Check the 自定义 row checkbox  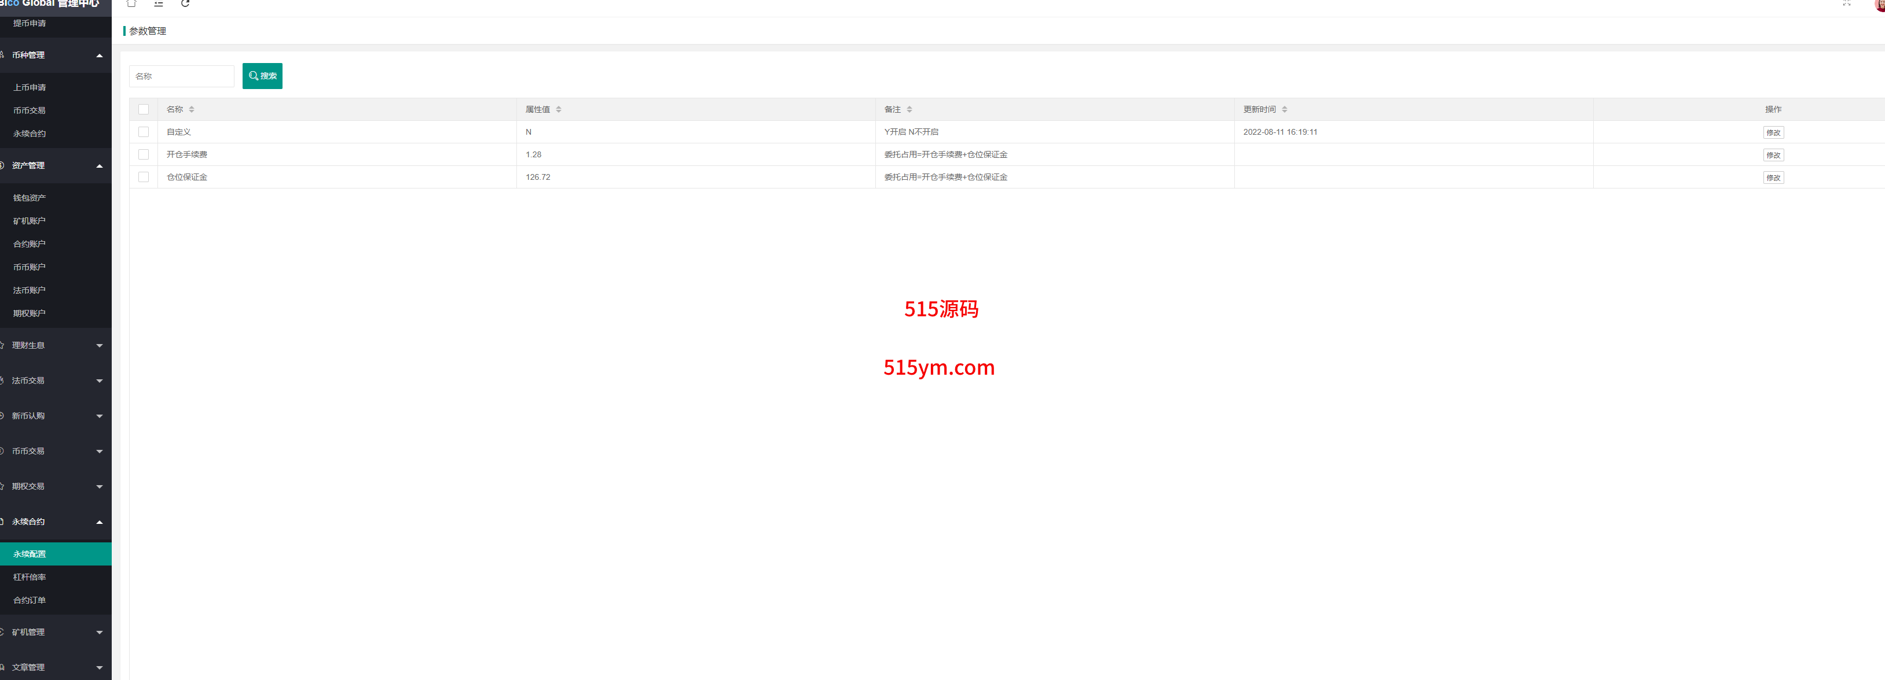[x=144, y=132]
